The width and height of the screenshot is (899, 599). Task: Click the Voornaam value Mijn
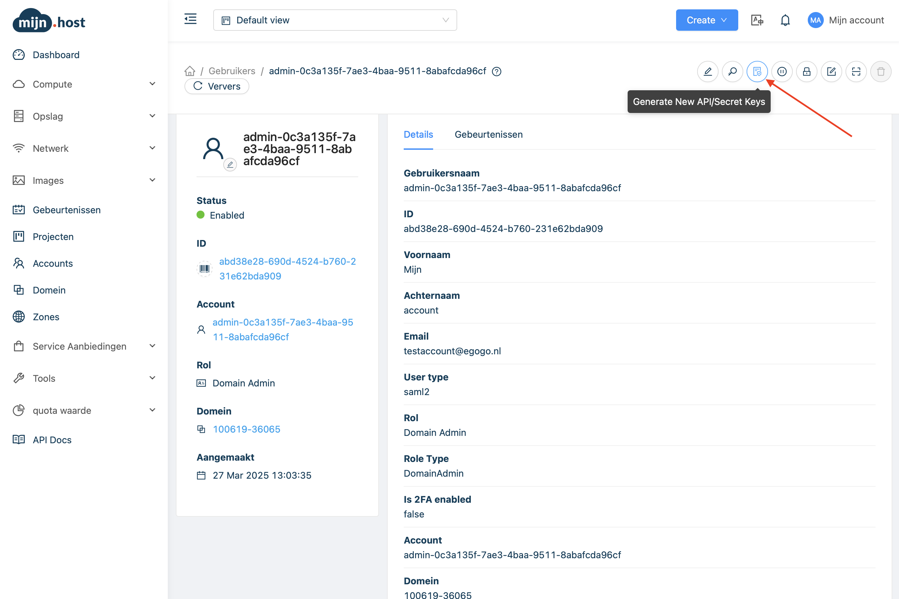click(x=412, y=269)
